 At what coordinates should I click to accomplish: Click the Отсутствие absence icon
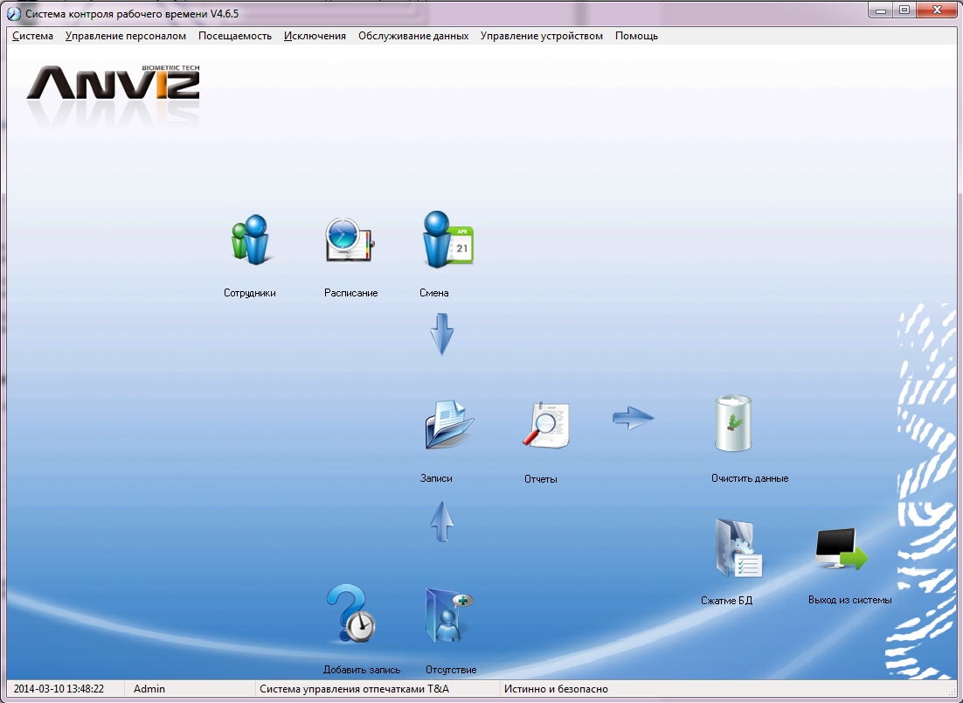point(449,616)
